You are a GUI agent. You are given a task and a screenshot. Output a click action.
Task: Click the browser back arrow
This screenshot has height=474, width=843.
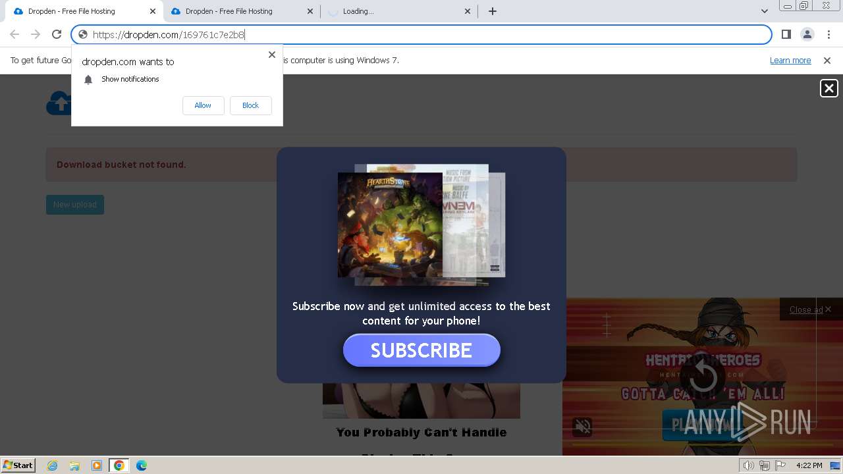click(14, 34)
